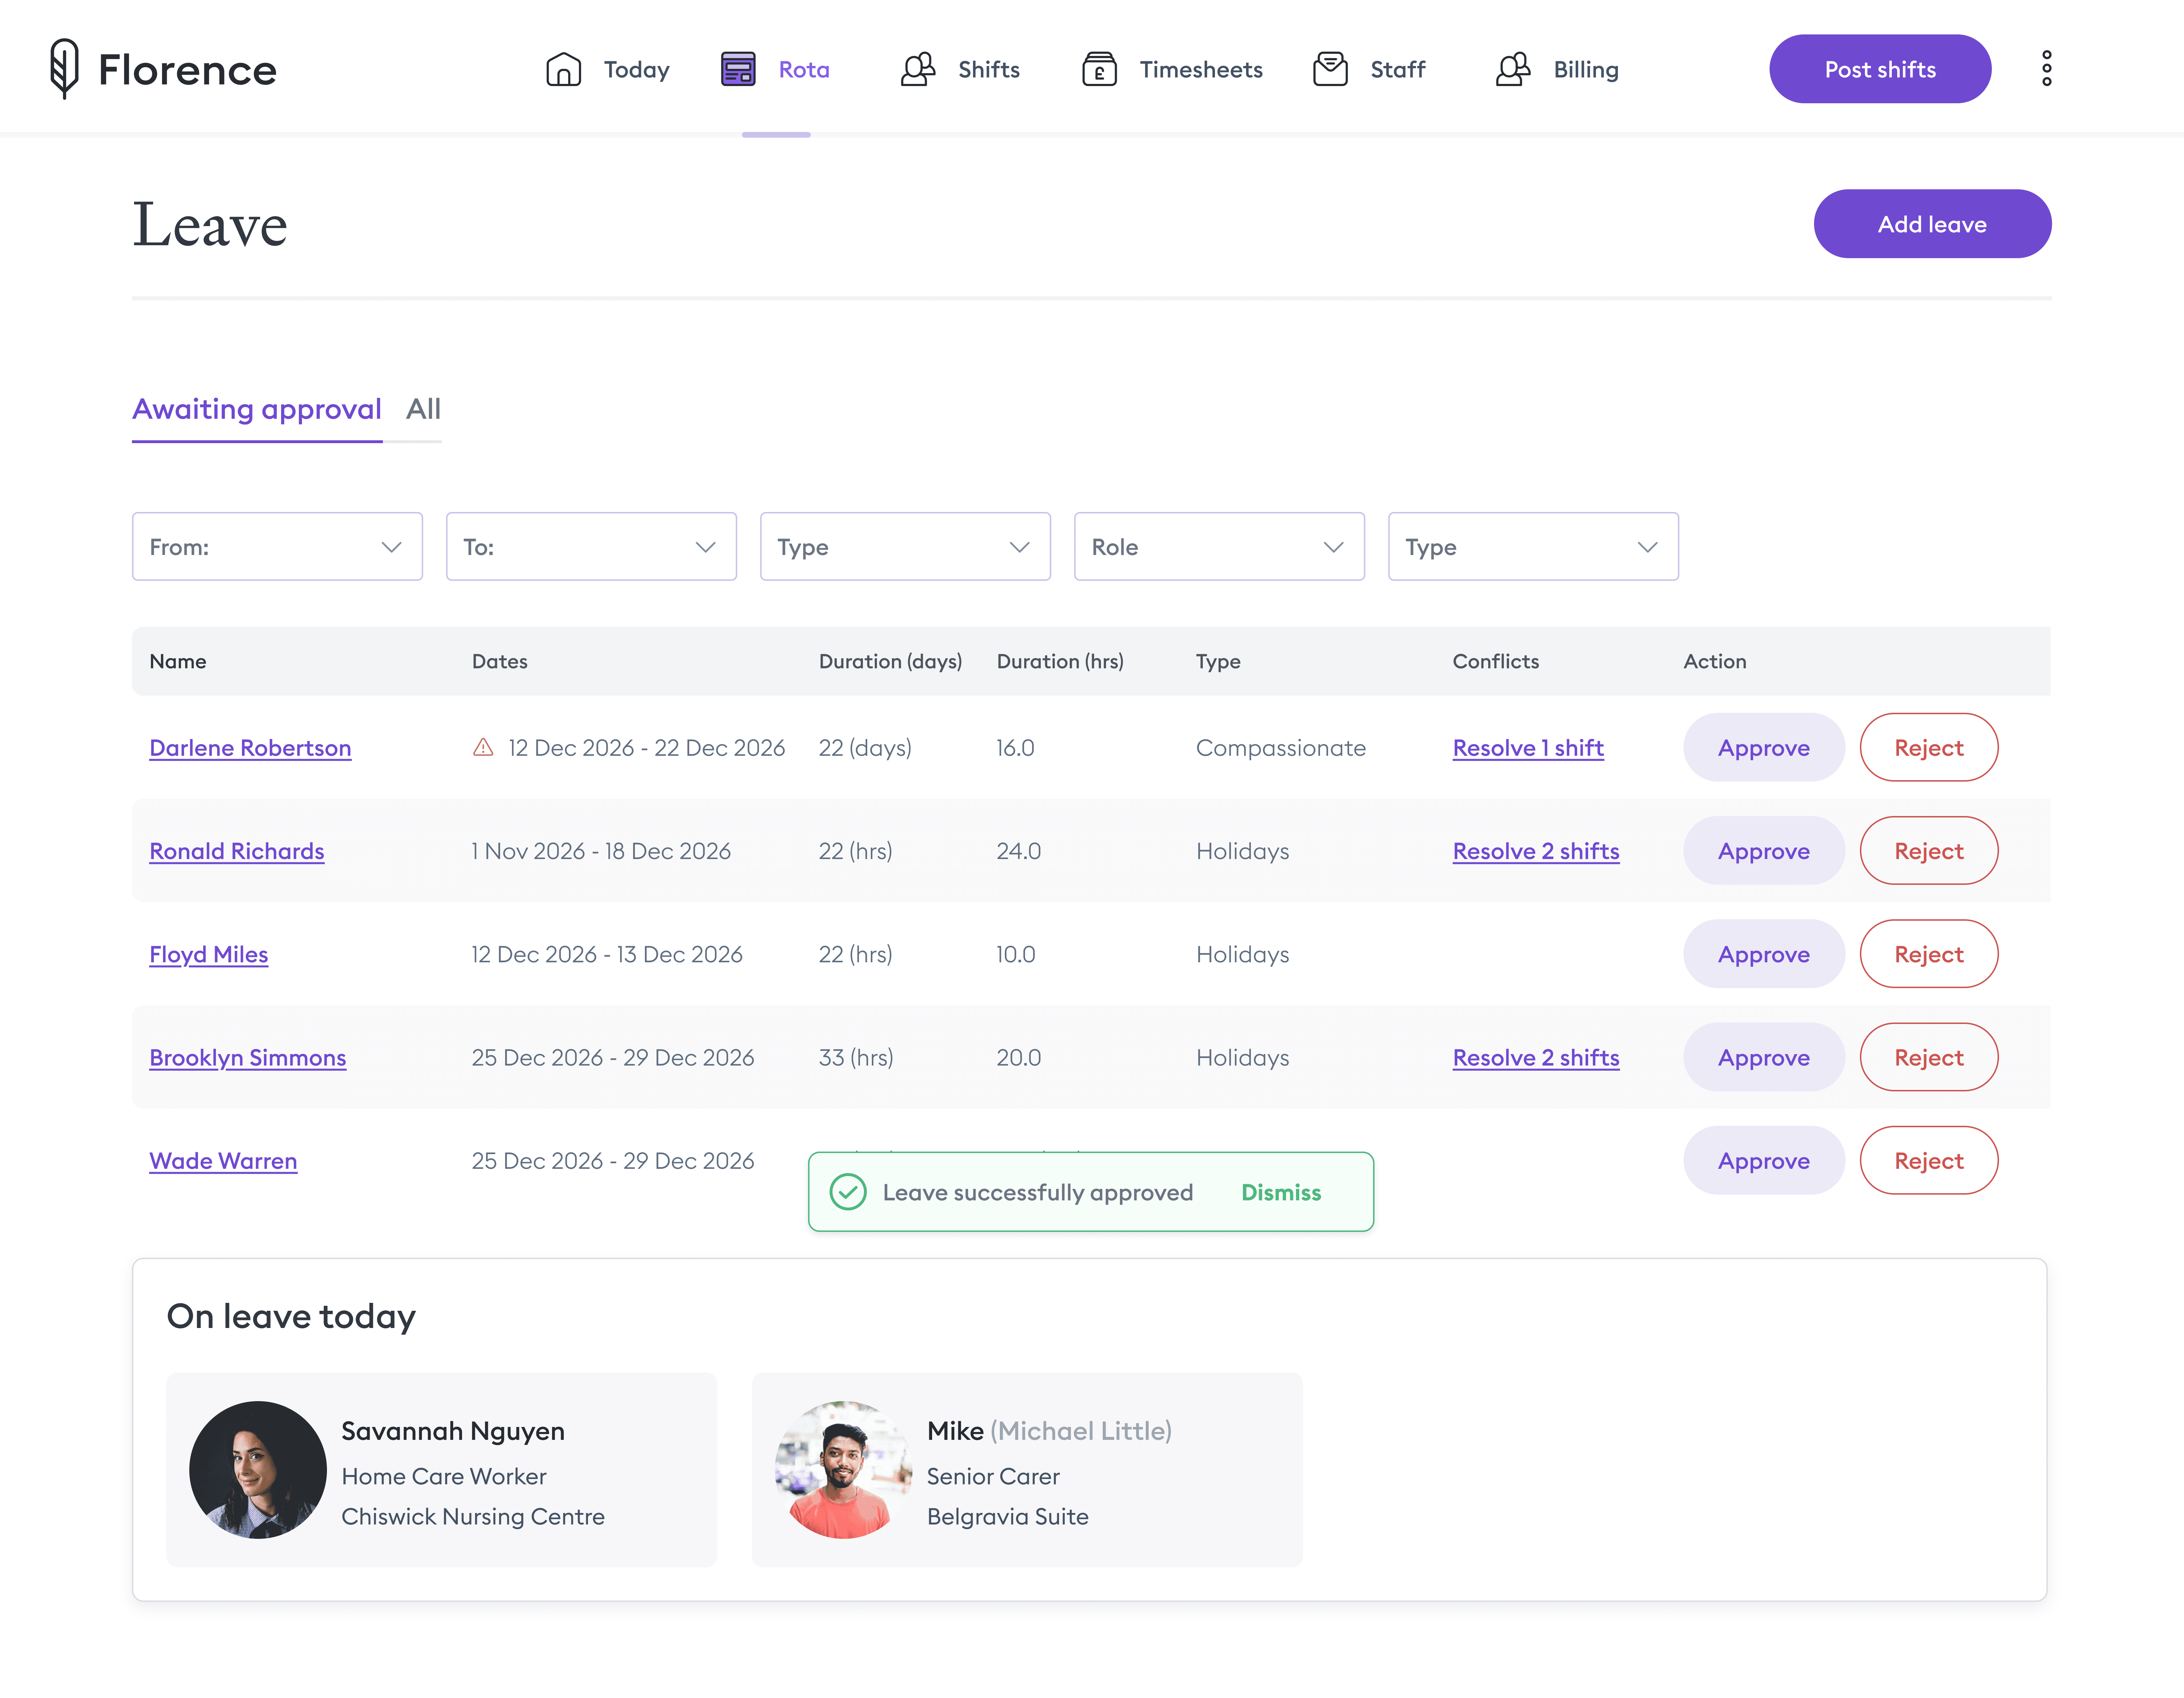Click Resolve 2 shifts for Ronald Richards
The width and height of the screenshot is (2184, 1698).
(1536, 851)
